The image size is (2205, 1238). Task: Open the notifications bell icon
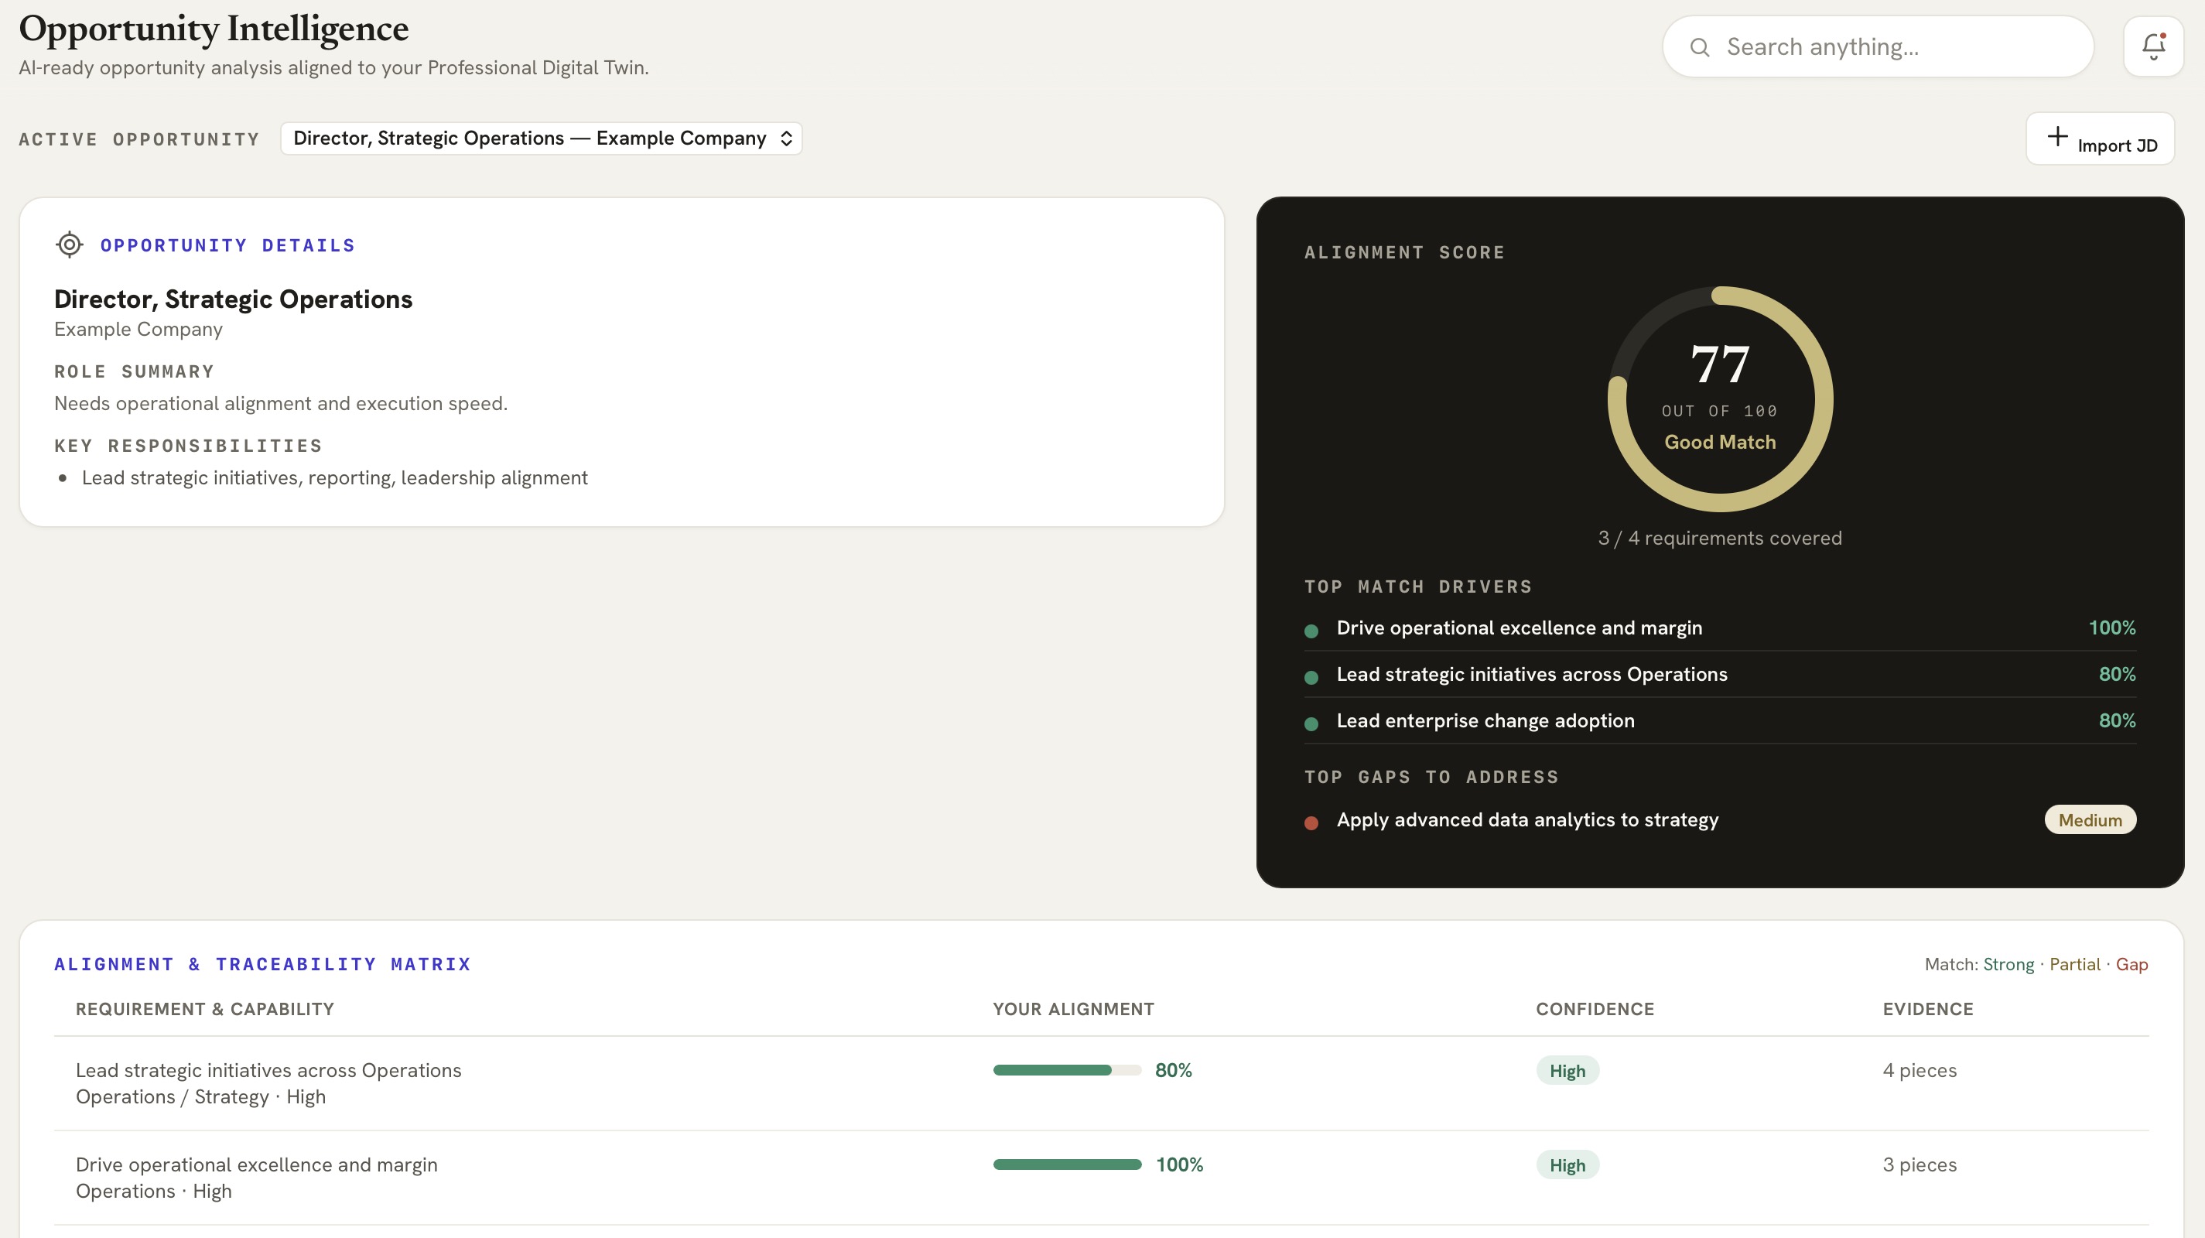2154,46
